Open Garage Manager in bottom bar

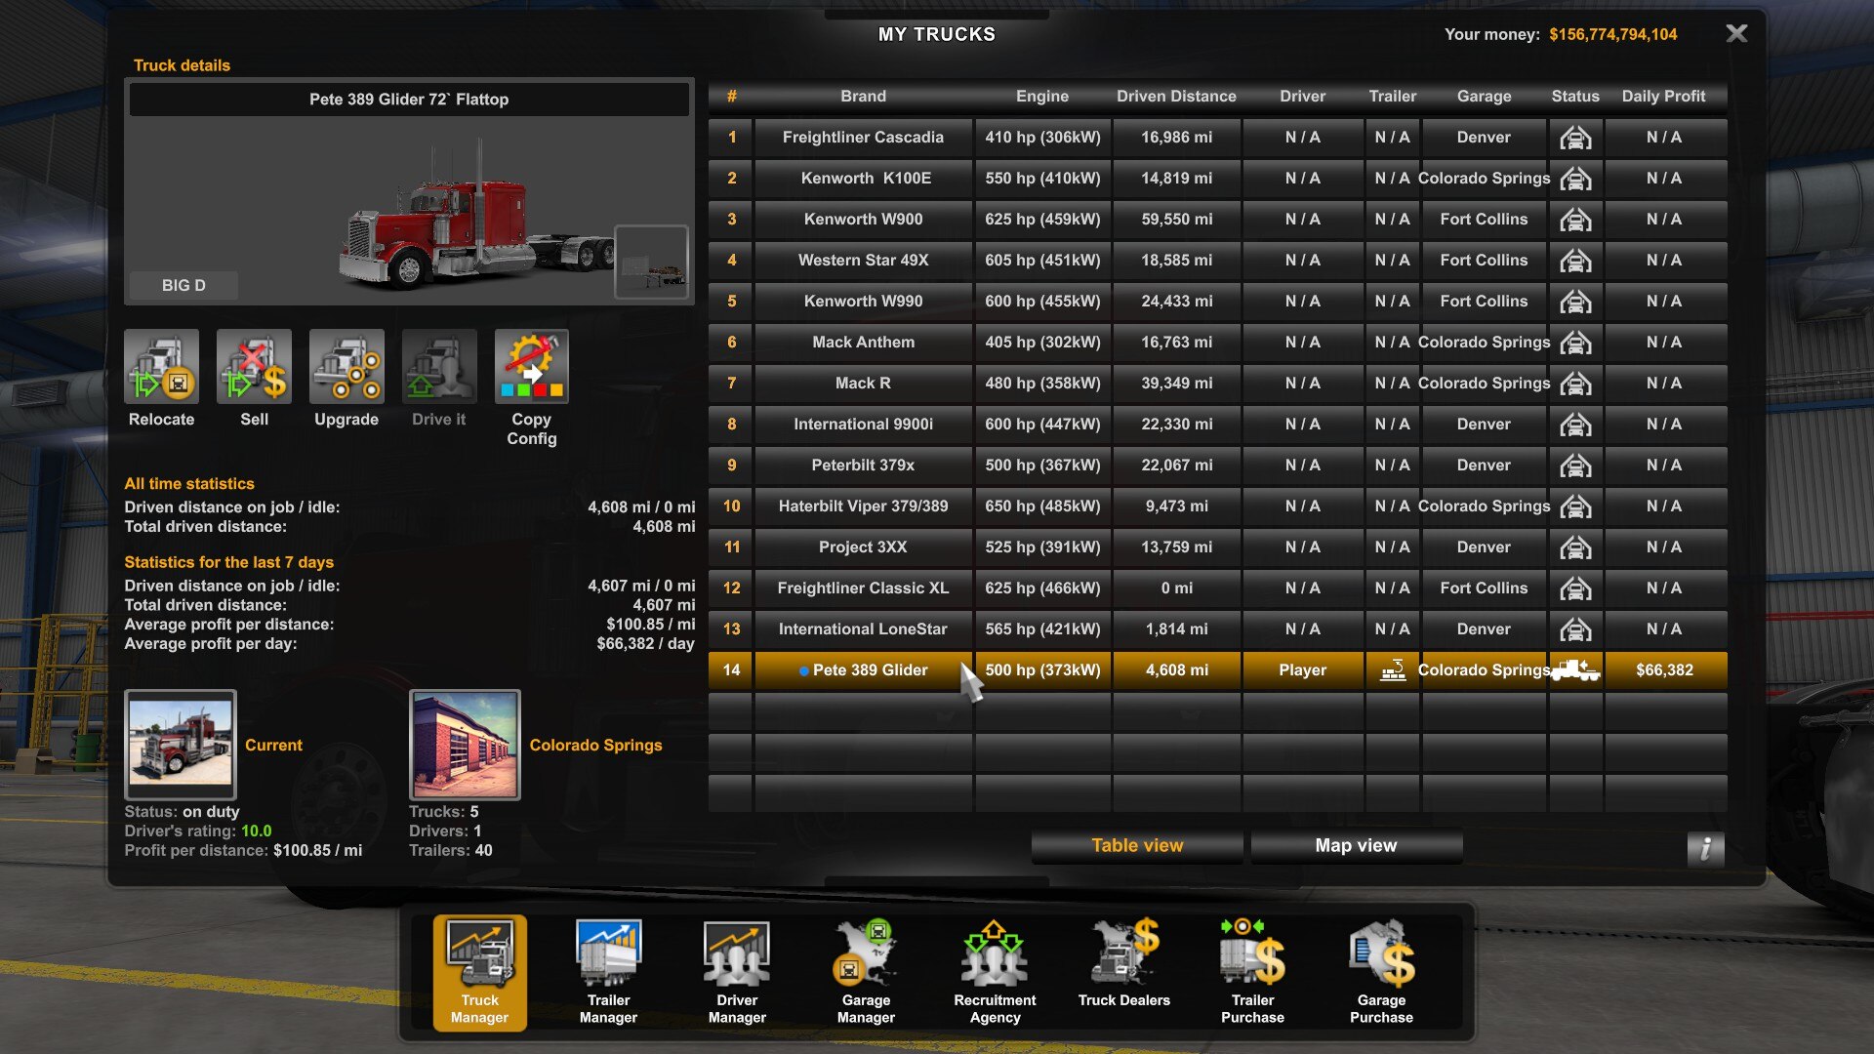[x=866, y=972]
